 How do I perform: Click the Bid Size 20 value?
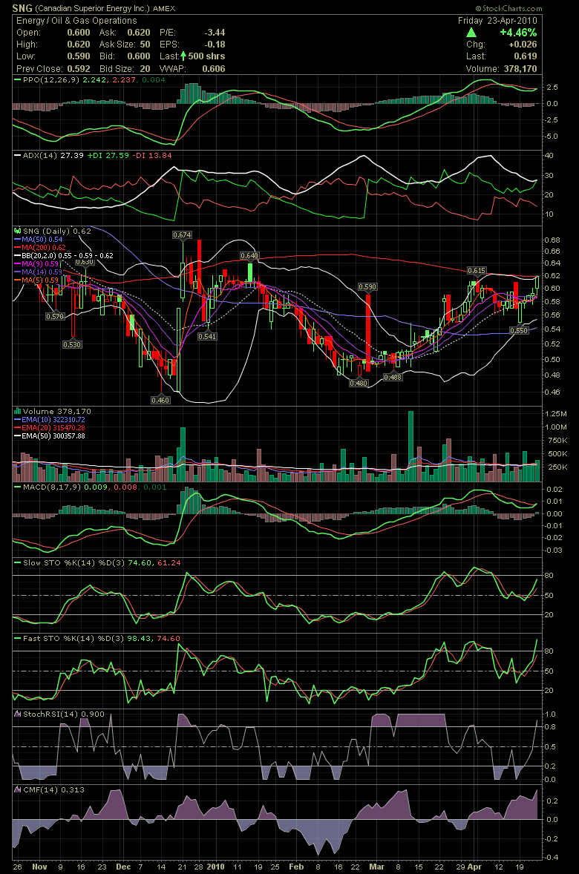coord(145,68)
